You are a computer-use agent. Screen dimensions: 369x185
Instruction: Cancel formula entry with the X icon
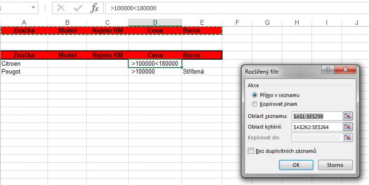[x=61, y=8]
